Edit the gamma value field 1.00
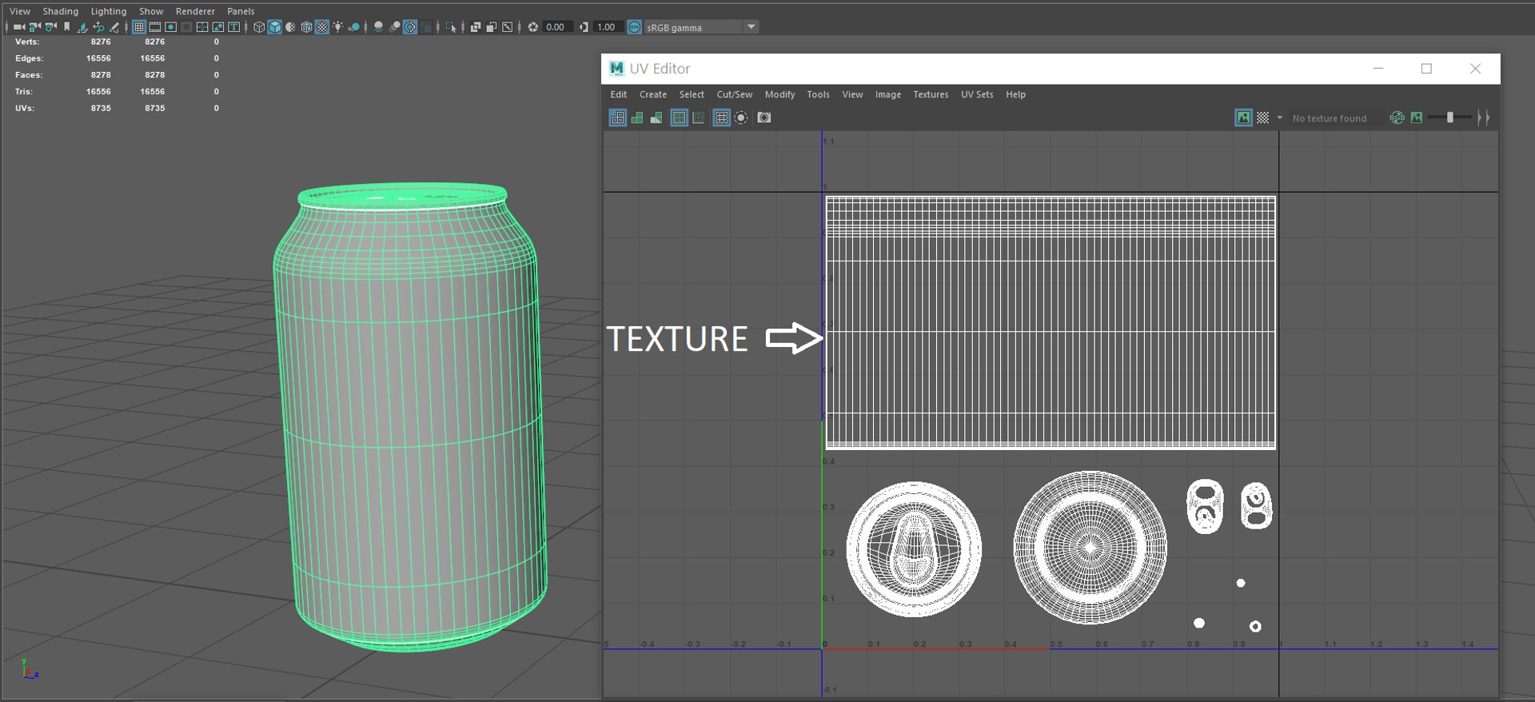 pos(608,27)
